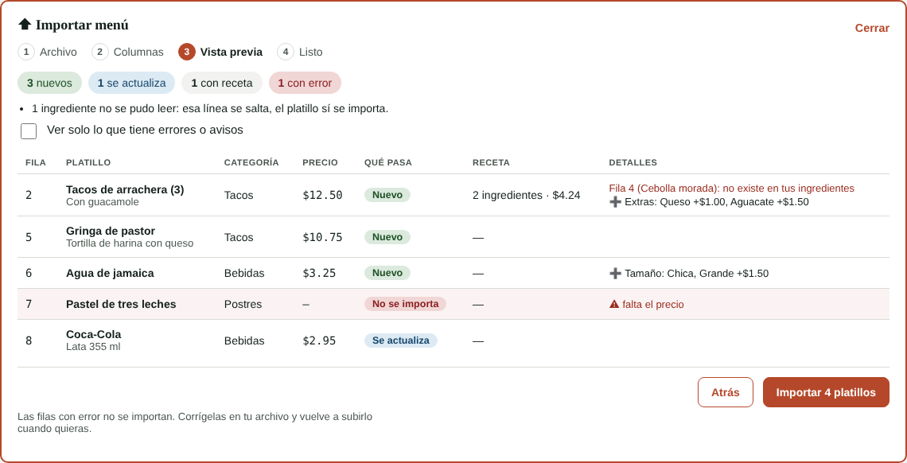Viewport: 907px width, 463px height.
Task: Click Importar 4 platillos button
Action: (x=826, y=392)
